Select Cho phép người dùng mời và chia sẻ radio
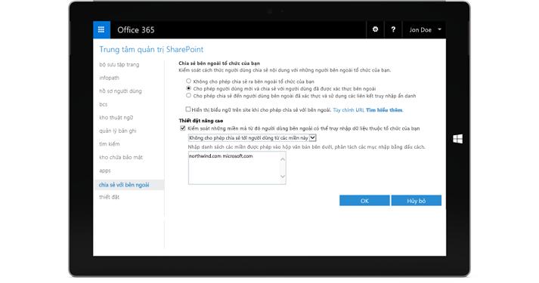Screen dimensions: 539x283 (188, 88)
